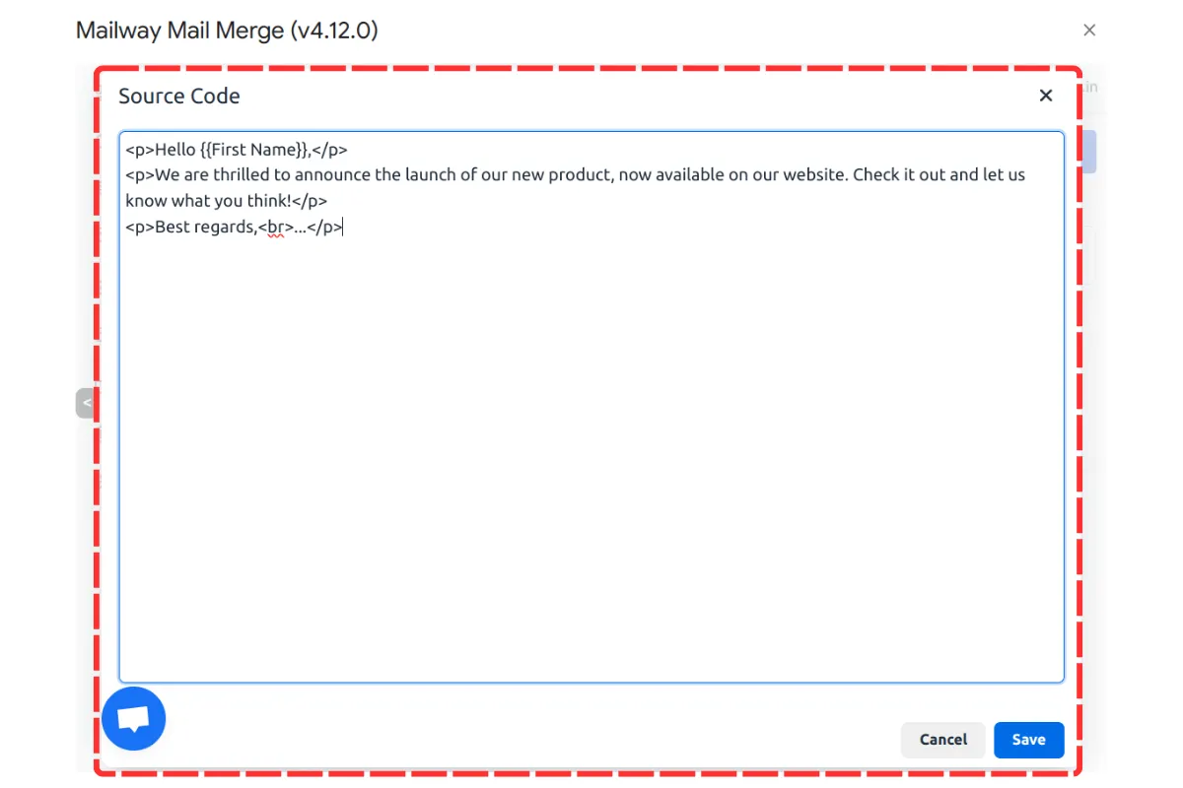Click the blue speech bubble icon
Image resolution: width=1183 pixels, height=788 pixels.
[x=133, y=718]
